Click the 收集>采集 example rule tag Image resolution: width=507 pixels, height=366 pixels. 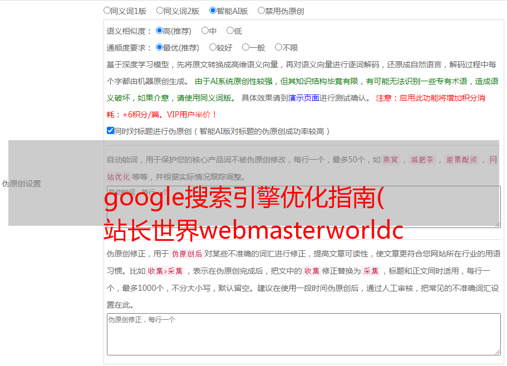[165, 271]
